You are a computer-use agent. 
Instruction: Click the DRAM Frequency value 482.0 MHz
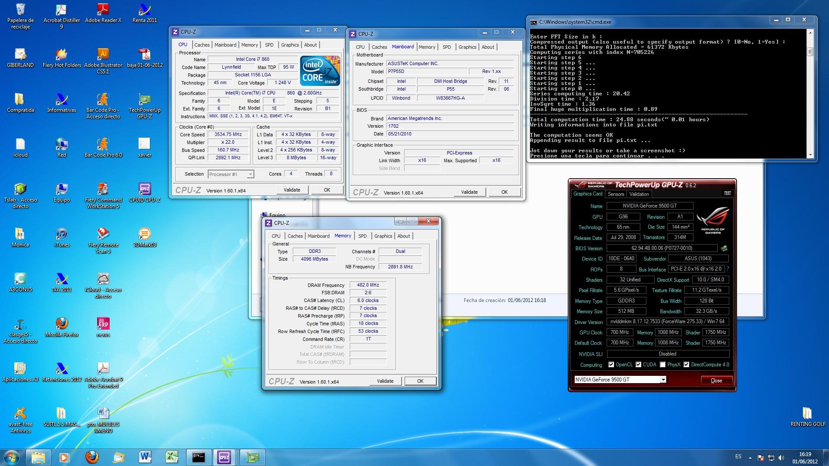(x=368, y=285)
